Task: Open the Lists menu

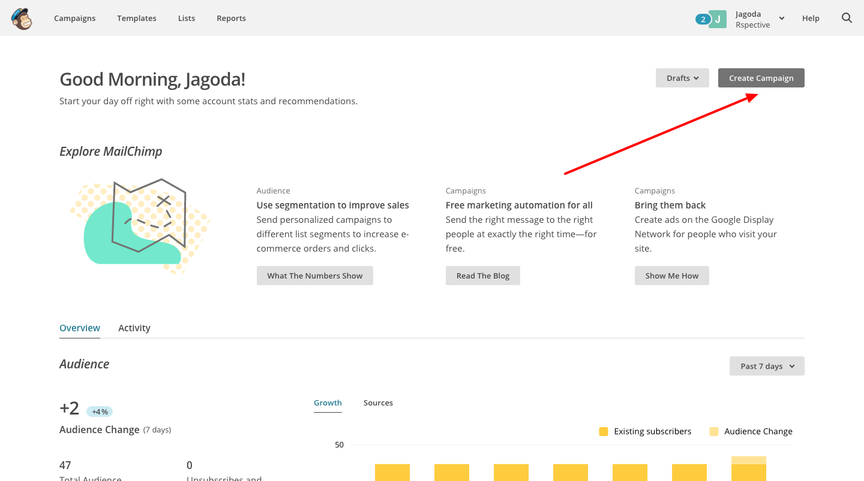Action: click(187, 18)
